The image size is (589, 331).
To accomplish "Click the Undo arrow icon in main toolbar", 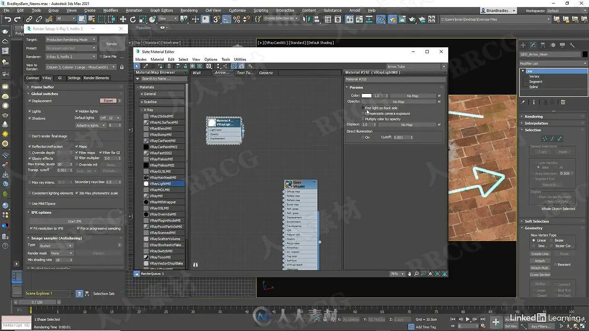I will coord(7,19).
